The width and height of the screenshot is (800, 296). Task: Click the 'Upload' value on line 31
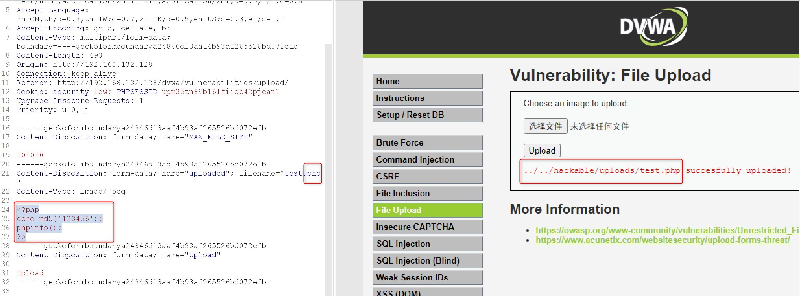click(x=30, y=273)
